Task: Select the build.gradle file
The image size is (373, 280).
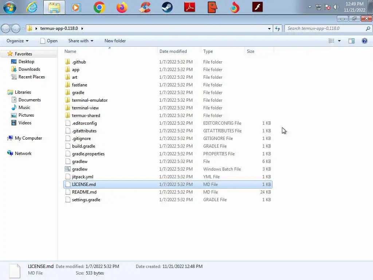Action: 168,146
